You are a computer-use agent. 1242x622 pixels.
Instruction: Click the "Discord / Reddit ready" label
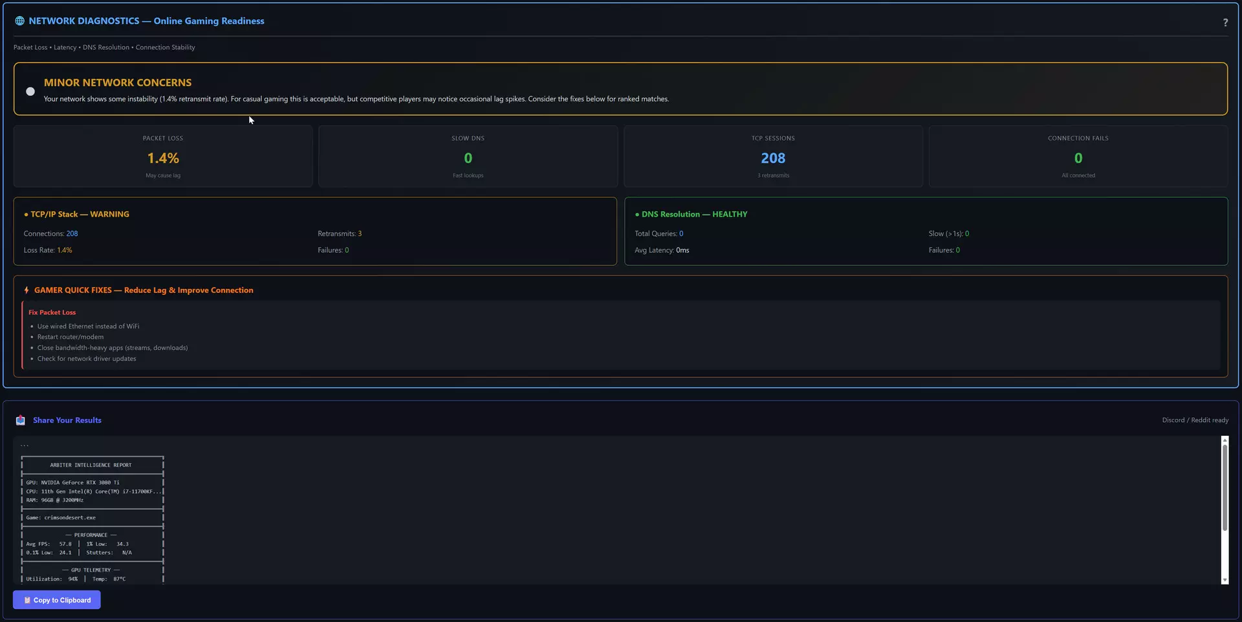1195,420
